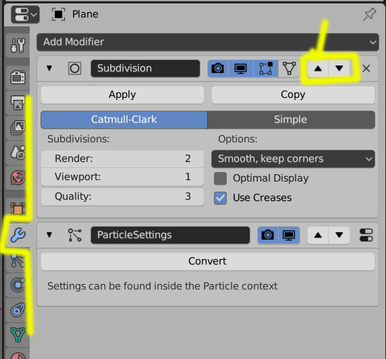This screenshot has width=386, height=359.
Task: Adjust the Viewport subdivisions field
Action: (x=122, y=177)
